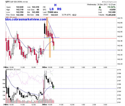
Task: Click the 6M volume scale label
Action: 4,80
